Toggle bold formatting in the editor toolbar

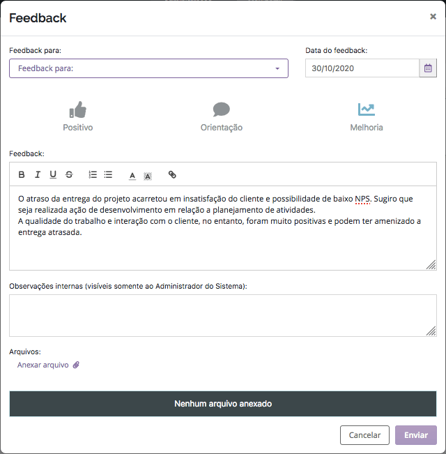(22, 174)
